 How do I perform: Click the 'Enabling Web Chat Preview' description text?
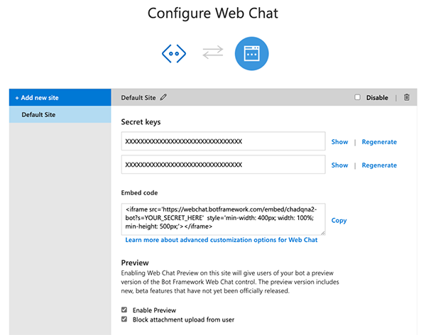(x=230, y=282)
